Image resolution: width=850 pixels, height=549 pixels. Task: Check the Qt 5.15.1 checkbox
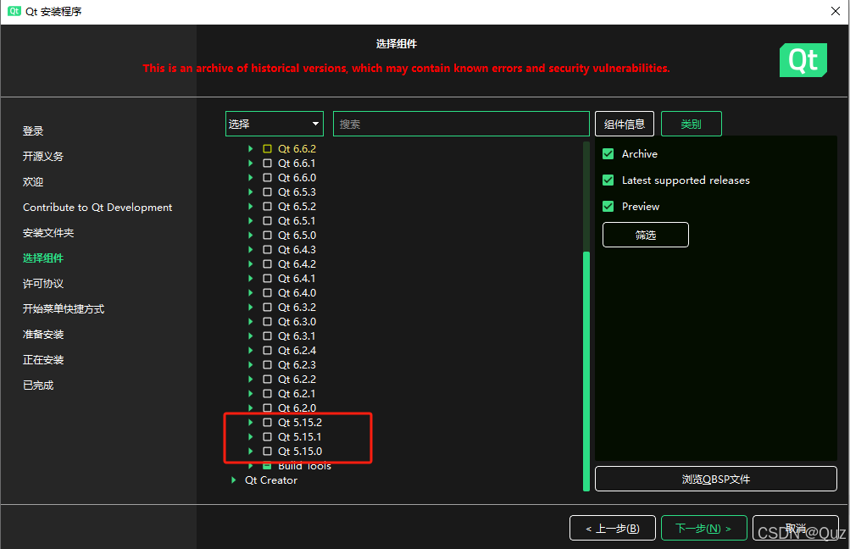pos(267,437)
